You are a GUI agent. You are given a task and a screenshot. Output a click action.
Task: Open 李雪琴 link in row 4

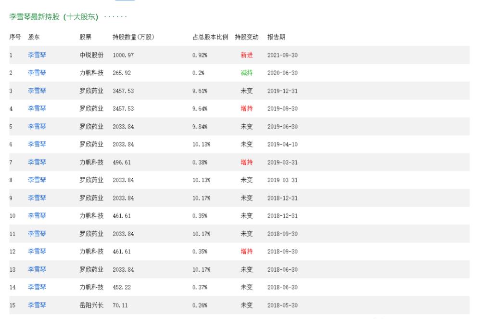tap(37, 108)
